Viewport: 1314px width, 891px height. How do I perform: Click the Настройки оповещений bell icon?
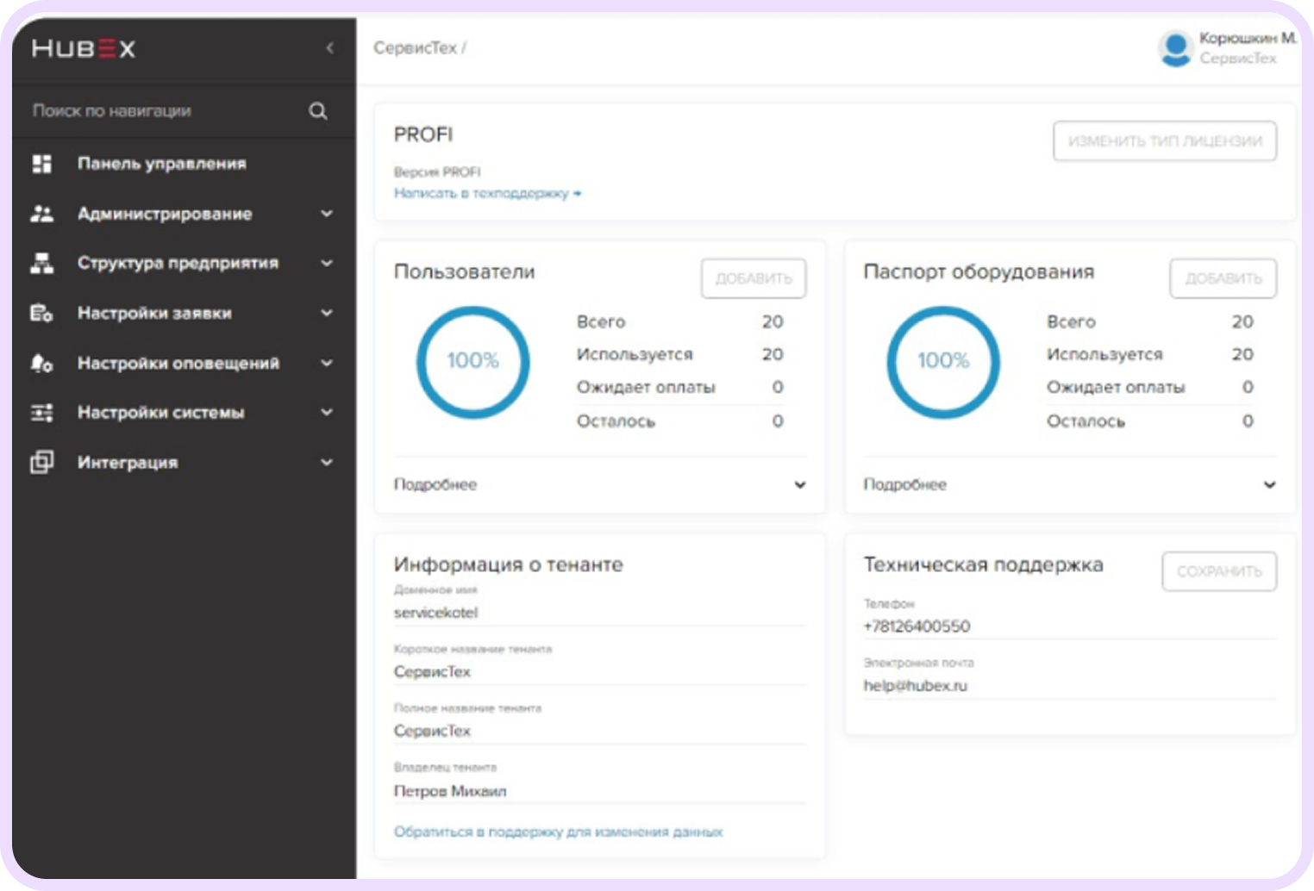point(41,364)
